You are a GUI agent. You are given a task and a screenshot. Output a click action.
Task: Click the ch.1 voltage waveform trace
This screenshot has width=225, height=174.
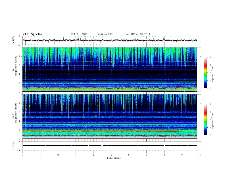click(110, 40)
